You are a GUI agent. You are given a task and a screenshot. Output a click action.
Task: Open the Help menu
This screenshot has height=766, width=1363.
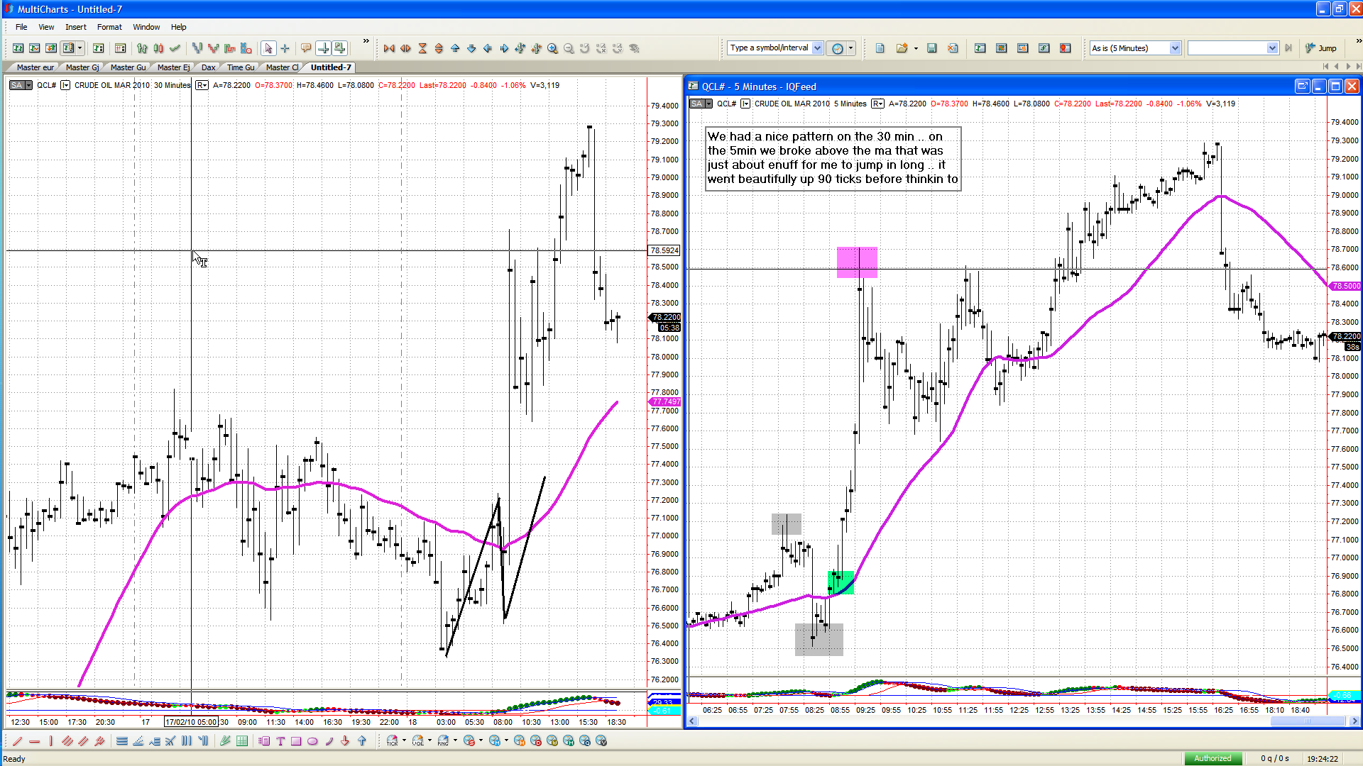[x=178, y=27]
